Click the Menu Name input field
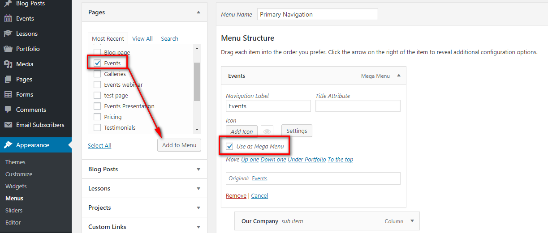Image resolution: width=548 pixels, height=233 pixels. (x=318, y=14)
